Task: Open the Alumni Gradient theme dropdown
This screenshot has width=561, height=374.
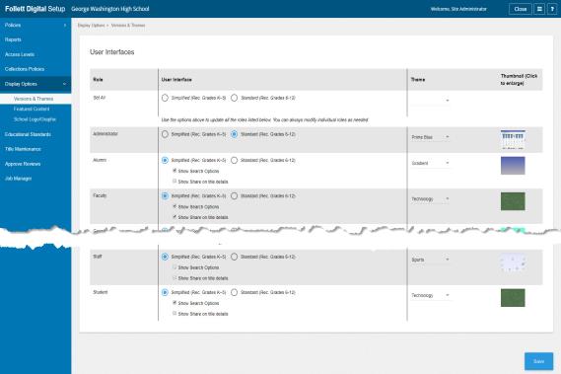Action: [x=430, y=163]
